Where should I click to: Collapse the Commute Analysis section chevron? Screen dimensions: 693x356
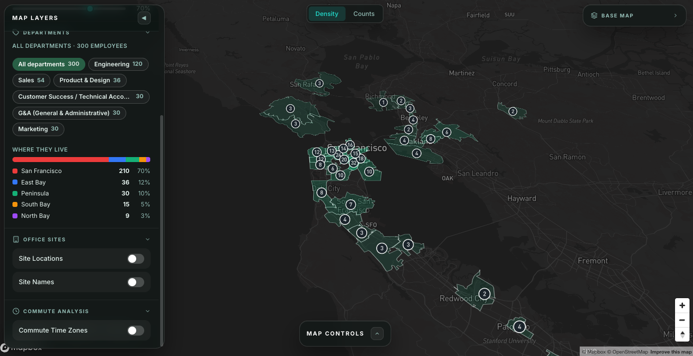click(x=147, y=311)
